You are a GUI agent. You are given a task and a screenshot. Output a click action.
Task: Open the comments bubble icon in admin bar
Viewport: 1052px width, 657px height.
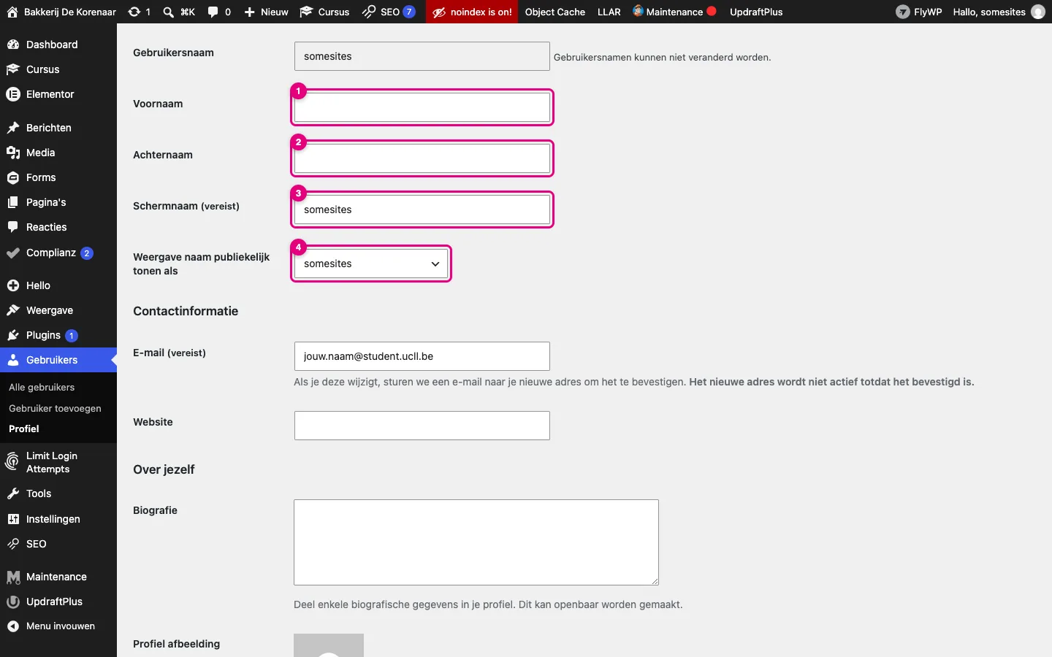[213, 12]
